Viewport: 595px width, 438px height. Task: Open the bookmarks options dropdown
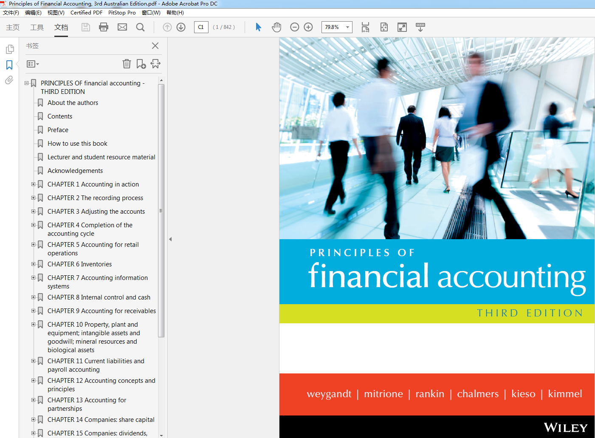[x=33, y=64]
